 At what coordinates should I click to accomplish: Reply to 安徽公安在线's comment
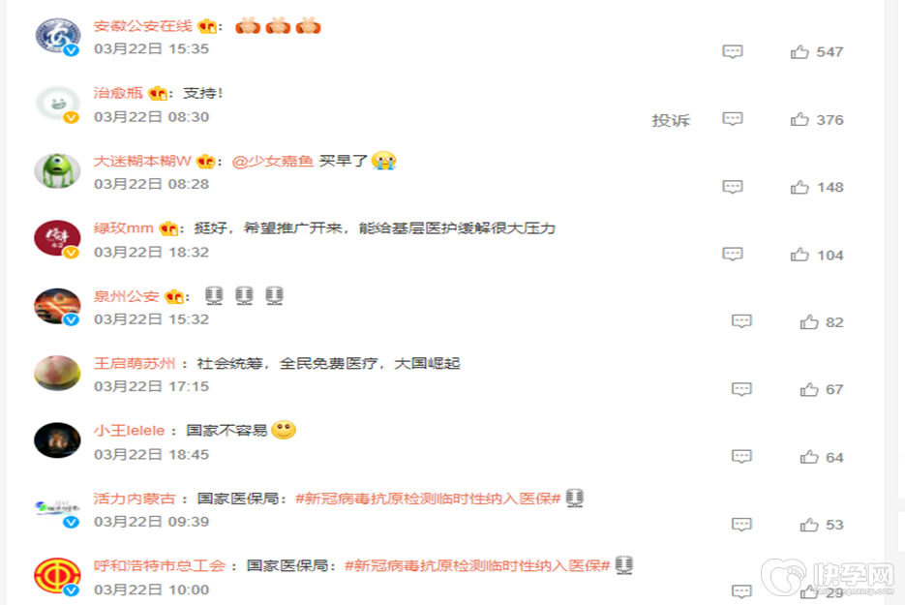coord(733,52)
